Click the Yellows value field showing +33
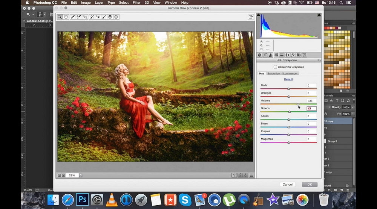The width and height of the screenshot is (377, 209). click(x=312, y=101)
